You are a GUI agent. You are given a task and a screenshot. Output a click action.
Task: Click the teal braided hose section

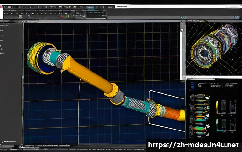click(x=135, y=104)
